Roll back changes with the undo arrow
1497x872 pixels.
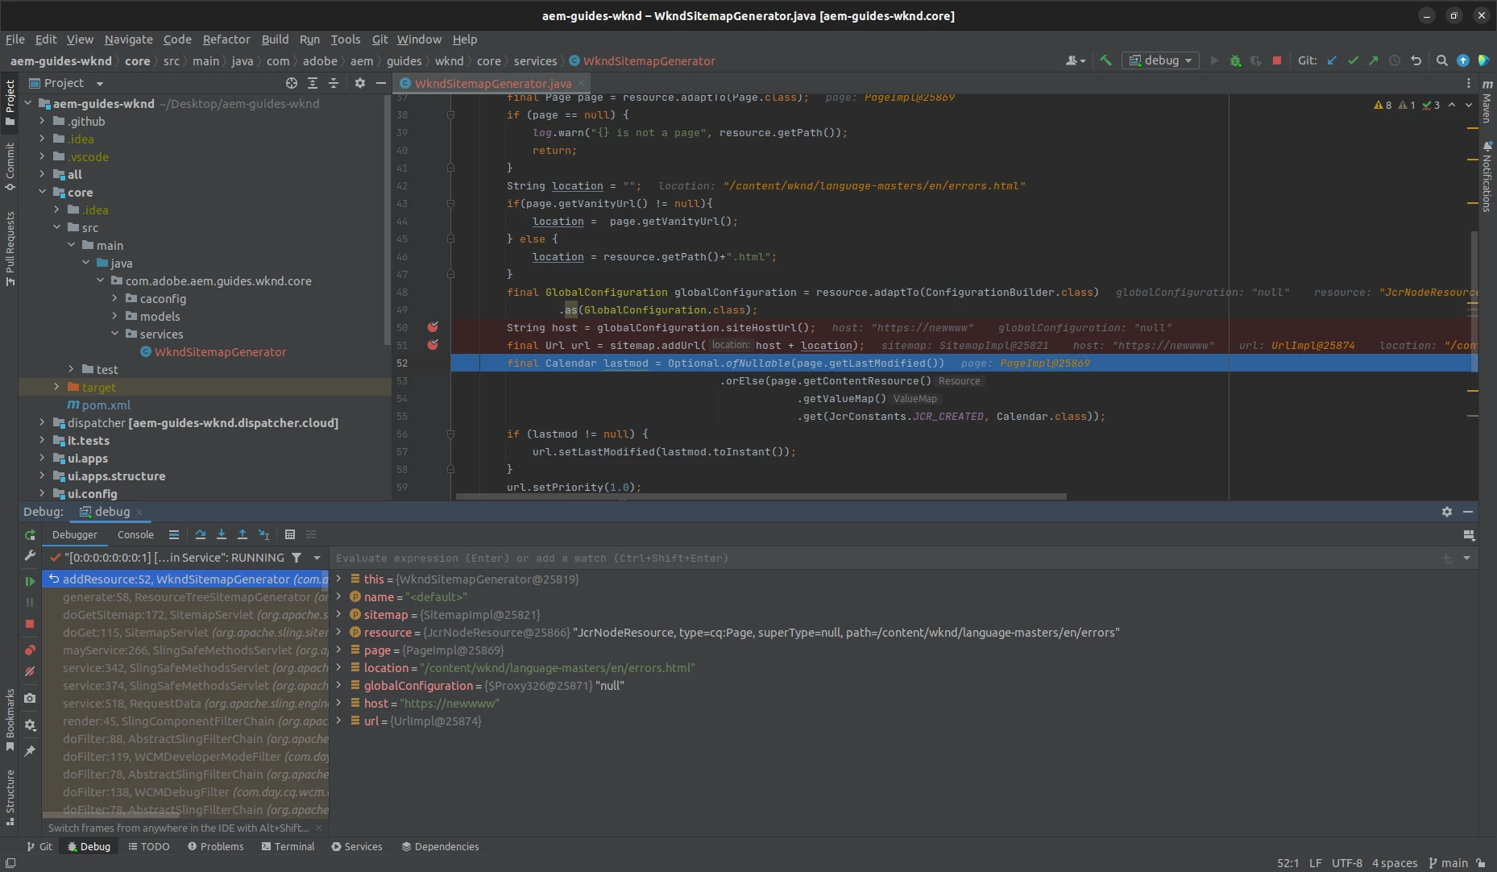(1416, 60)
